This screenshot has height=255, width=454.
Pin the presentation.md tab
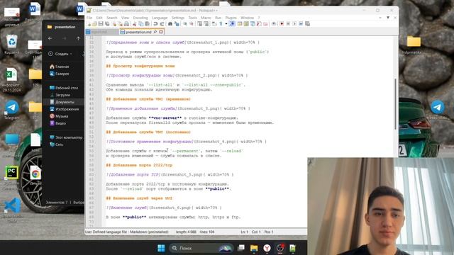(x=155, y=32)
